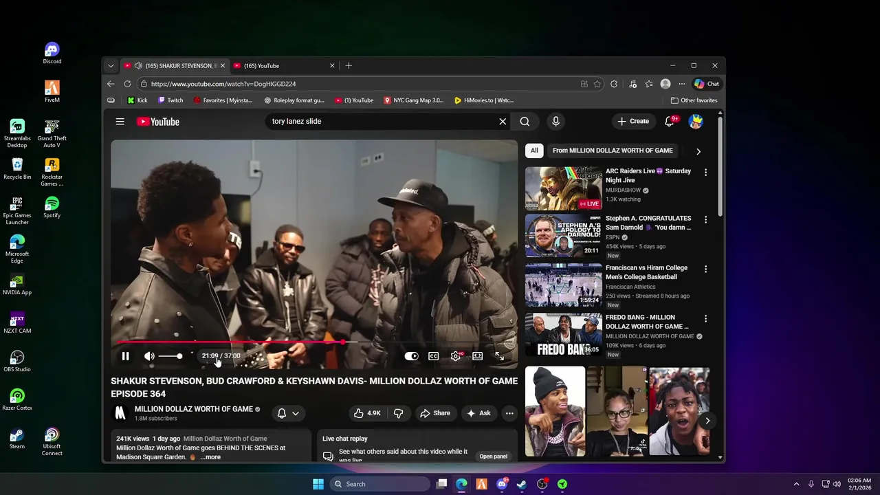Open options for ARC Raiders Live video
The width and height of the screenshot is (880, 495).
705,173
